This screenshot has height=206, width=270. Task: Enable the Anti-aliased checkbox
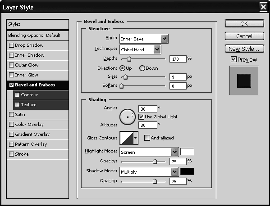[147, 138]
